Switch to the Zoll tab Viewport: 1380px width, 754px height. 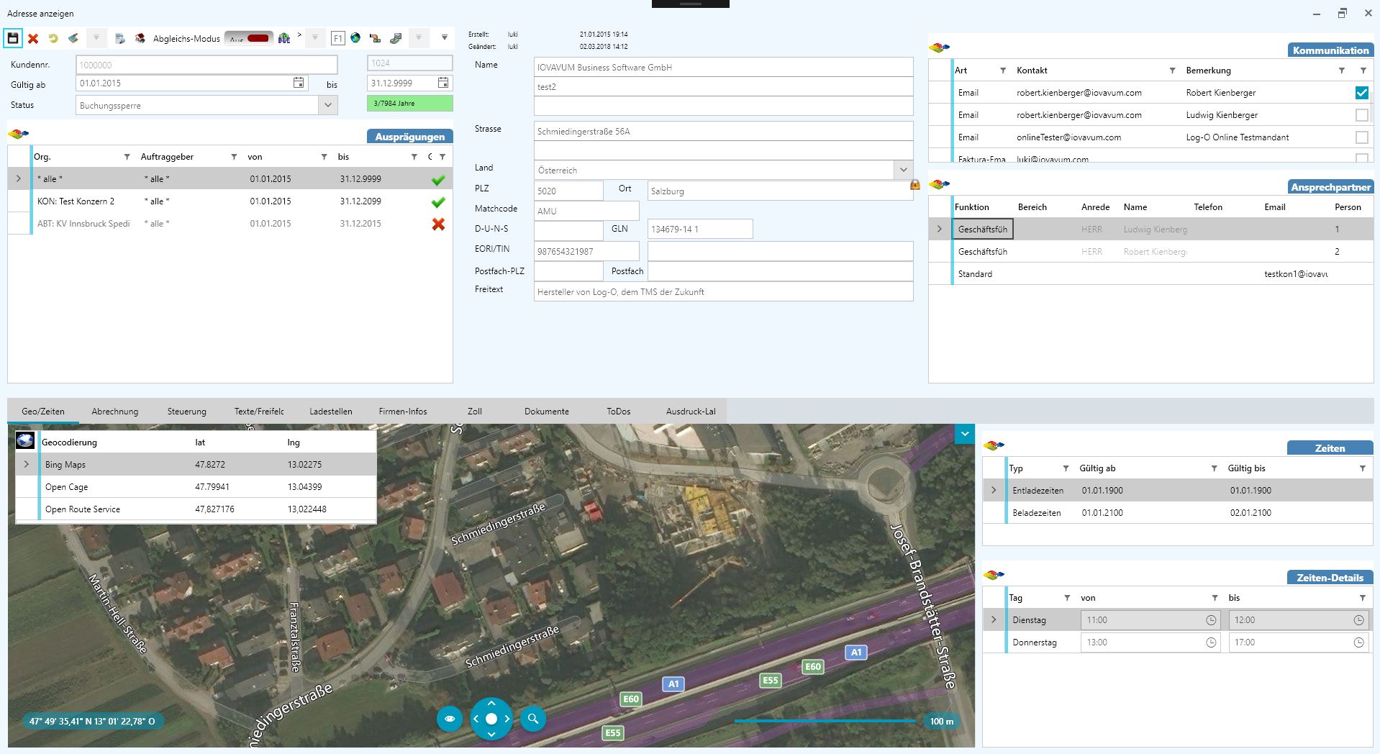point(475,412)
